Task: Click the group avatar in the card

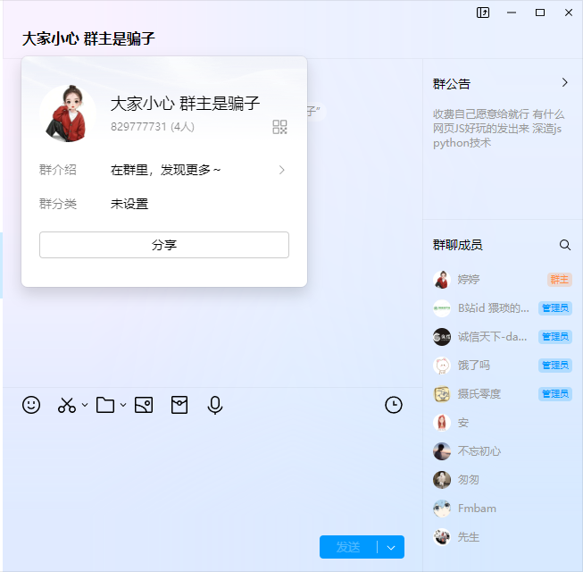Action: point(68,114)
